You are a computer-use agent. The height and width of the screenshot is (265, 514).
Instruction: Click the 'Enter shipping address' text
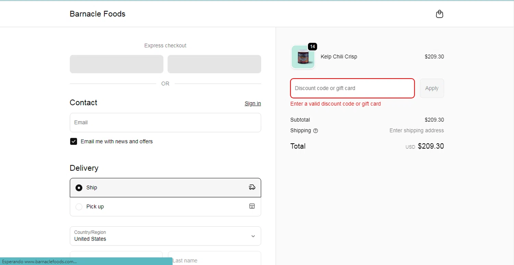(416, 130)
